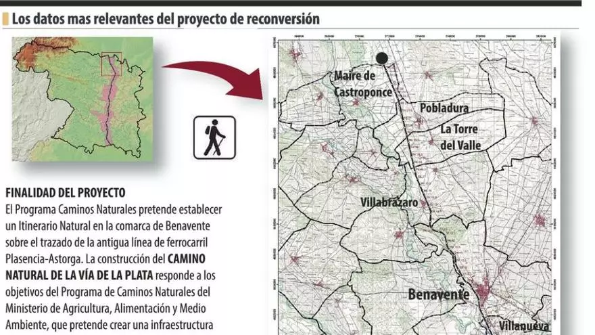Image resolution: width=595 pixels, height=335 pixels.
Task: Click the black dot route start marker
Action: pos(382,58)
